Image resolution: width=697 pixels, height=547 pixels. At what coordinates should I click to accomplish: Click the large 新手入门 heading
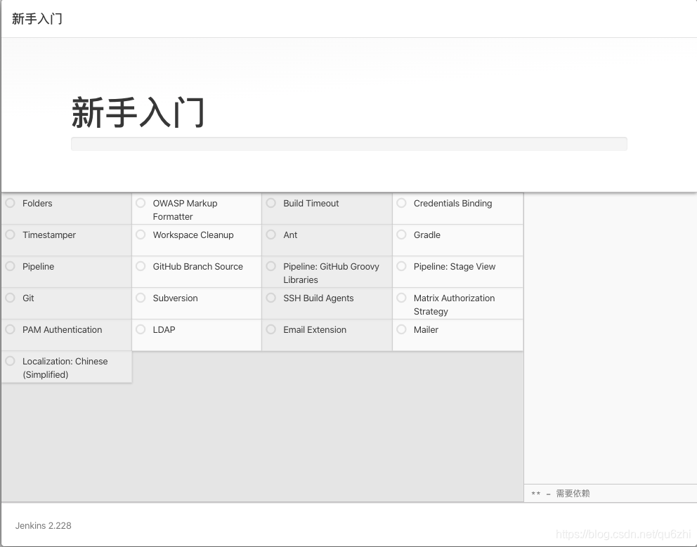[138, 112]
